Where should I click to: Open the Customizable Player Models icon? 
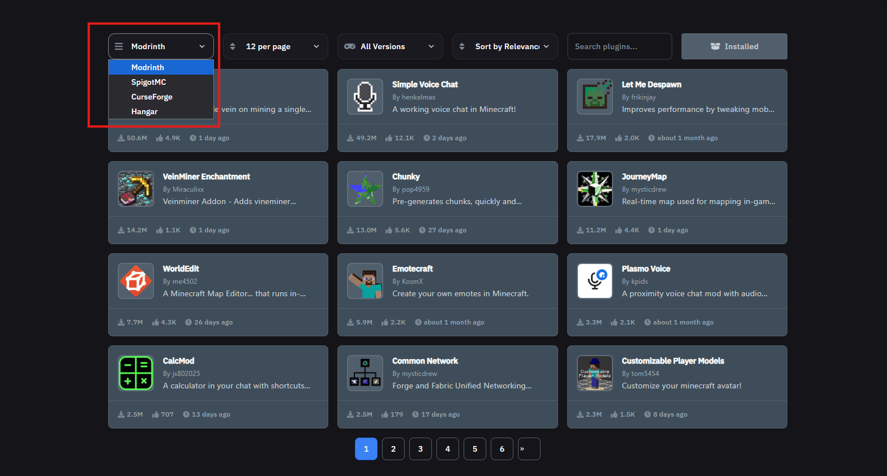pos(595,373)
